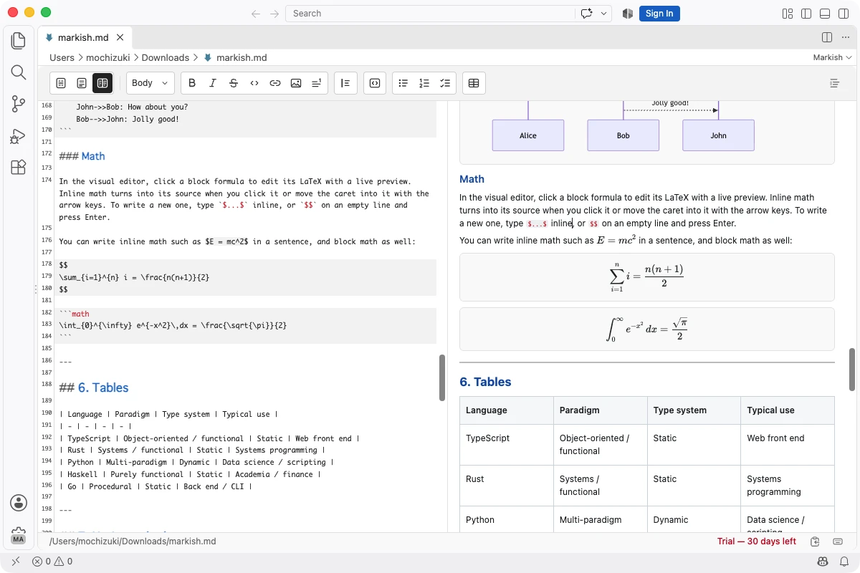Toggle the document outline panel
860x573 pixels.
pos(834,83)
